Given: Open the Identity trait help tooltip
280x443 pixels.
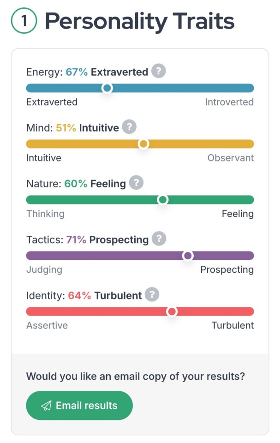Looking at the screenshot, I should (x=152, y=295).
